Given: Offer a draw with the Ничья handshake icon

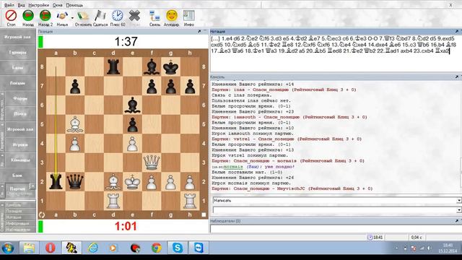Looking at the screenshot, I should click(62, 16).
